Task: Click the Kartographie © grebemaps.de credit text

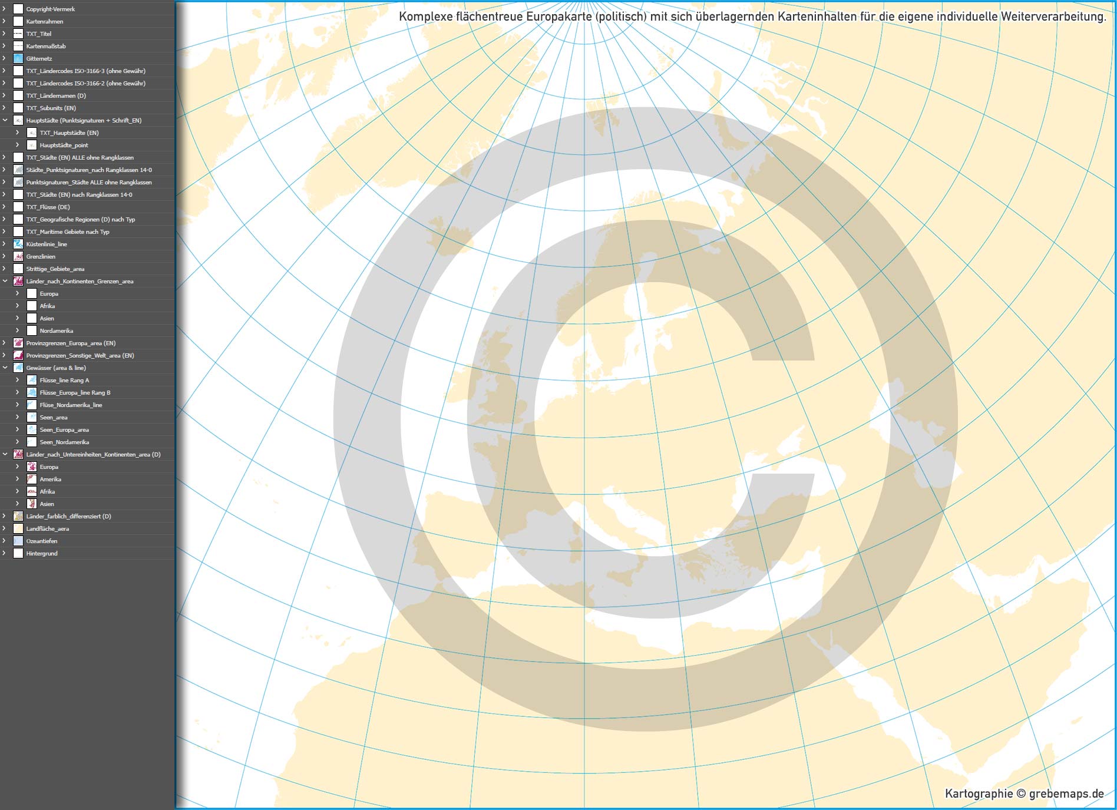Action: pyautogui.click(x=1024, y=794)
